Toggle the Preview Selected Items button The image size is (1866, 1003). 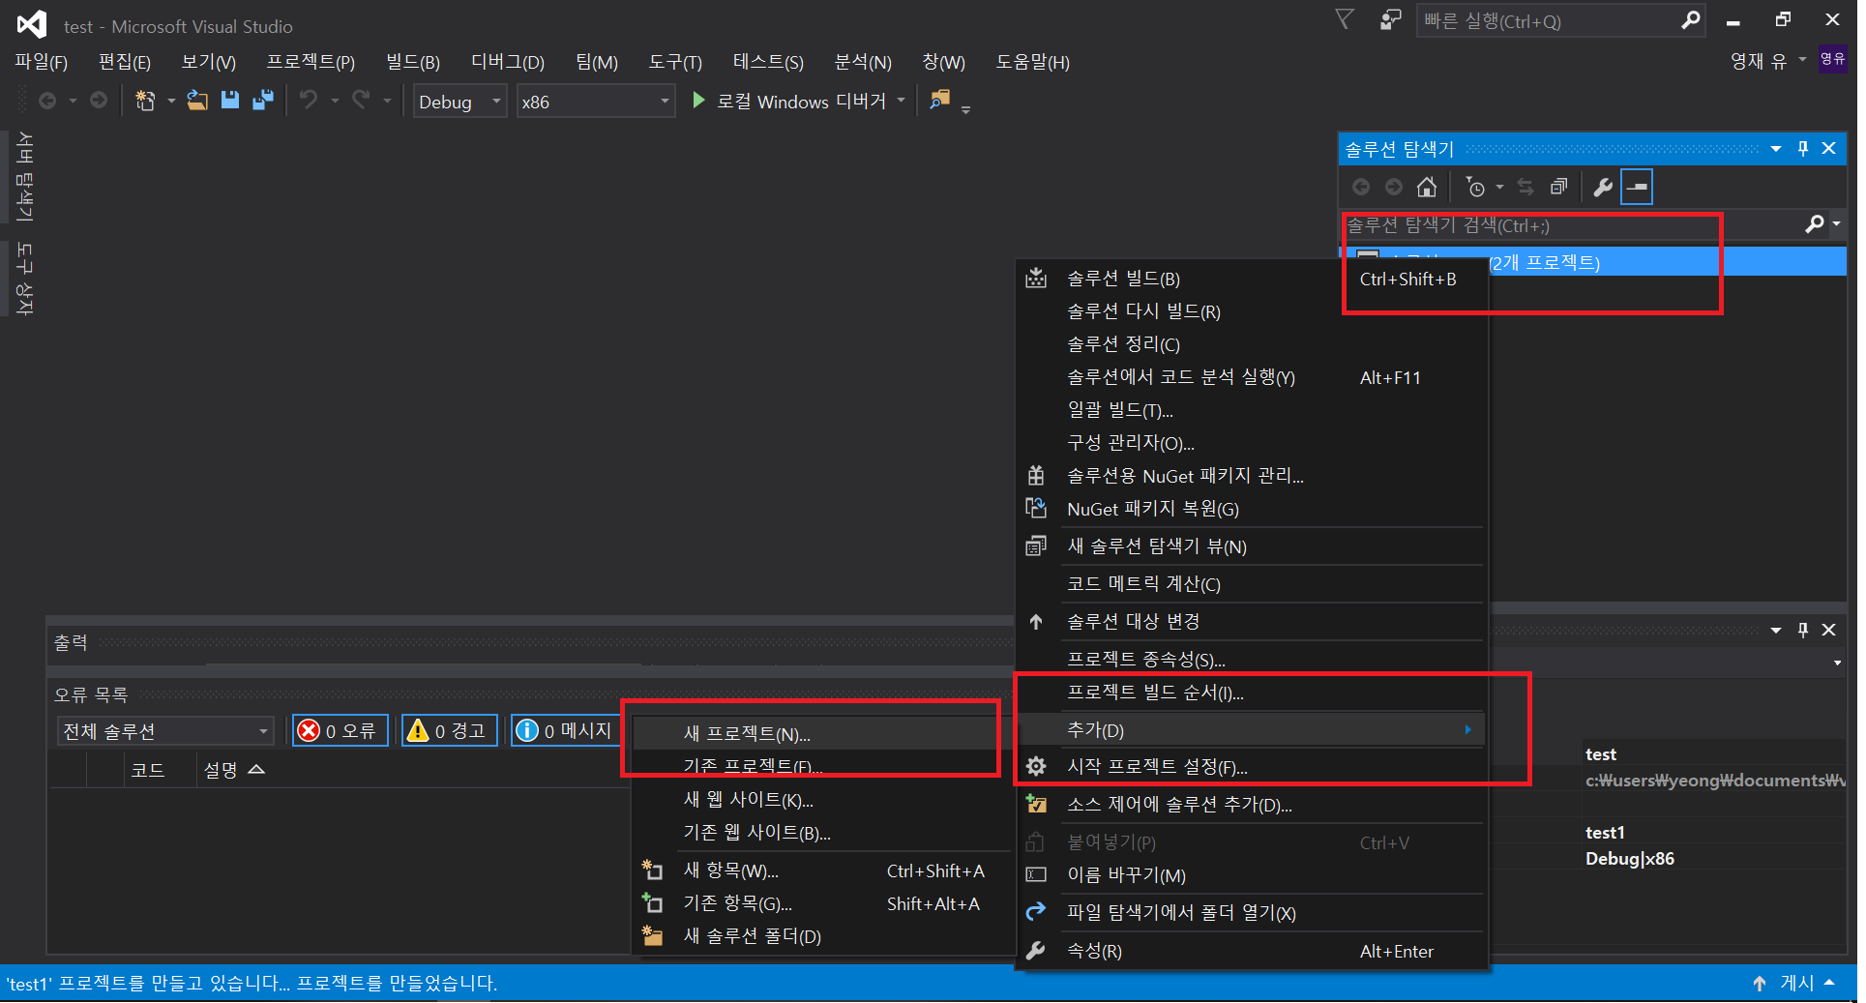point(1637,188)
